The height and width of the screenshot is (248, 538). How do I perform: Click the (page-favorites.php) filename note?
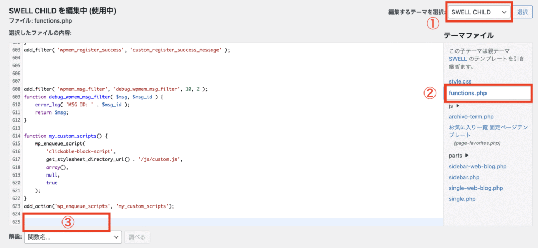tap(477, 143)
